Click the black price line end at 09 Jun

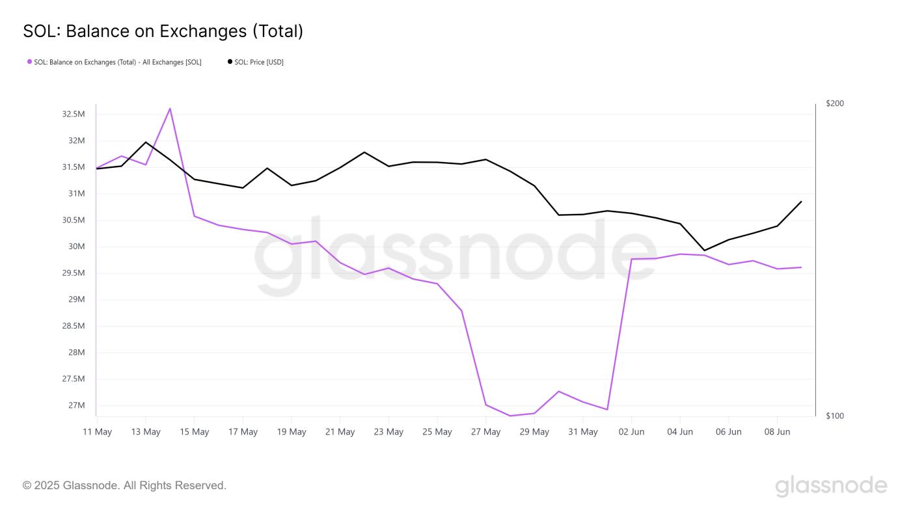801,202
